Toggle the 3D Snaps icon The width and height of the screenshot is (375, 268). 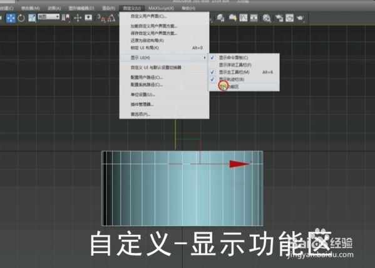coord(101,18)
